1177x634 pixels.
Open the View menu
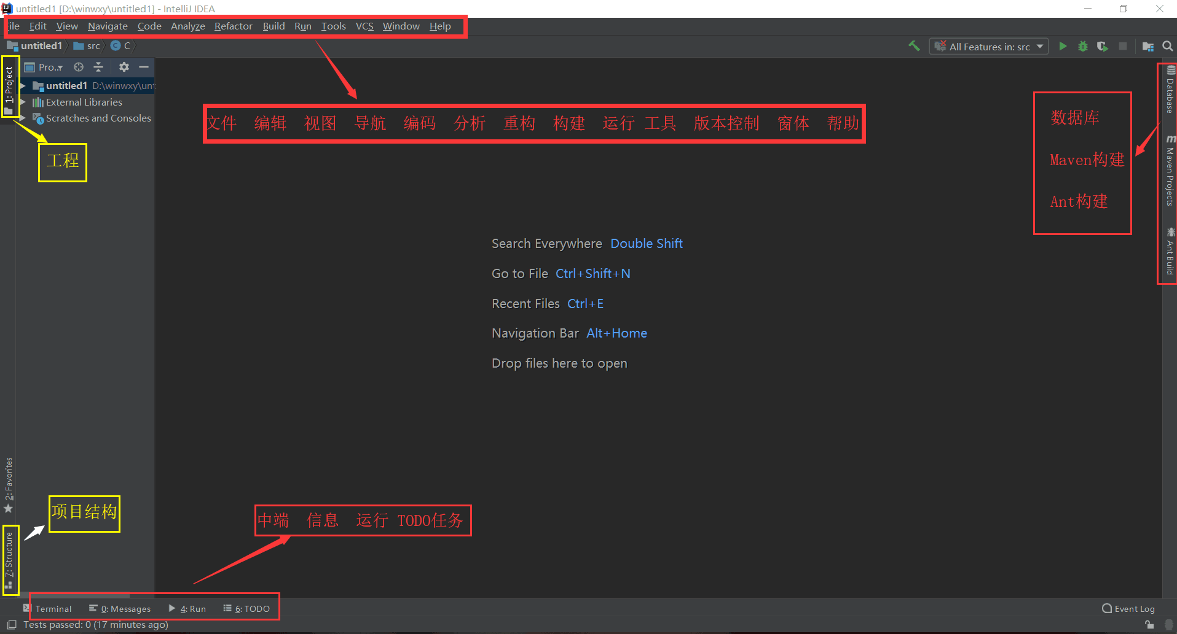(x=67, y=26)
